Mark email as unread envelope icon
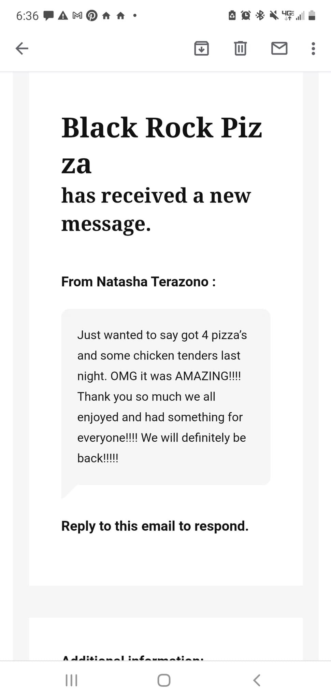Image resolution: width=331 pixels, height=699 pixels. 279,48
